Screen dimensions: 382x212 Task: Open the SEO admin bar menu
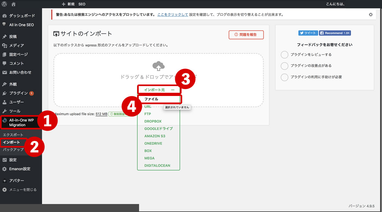point(82,4)
